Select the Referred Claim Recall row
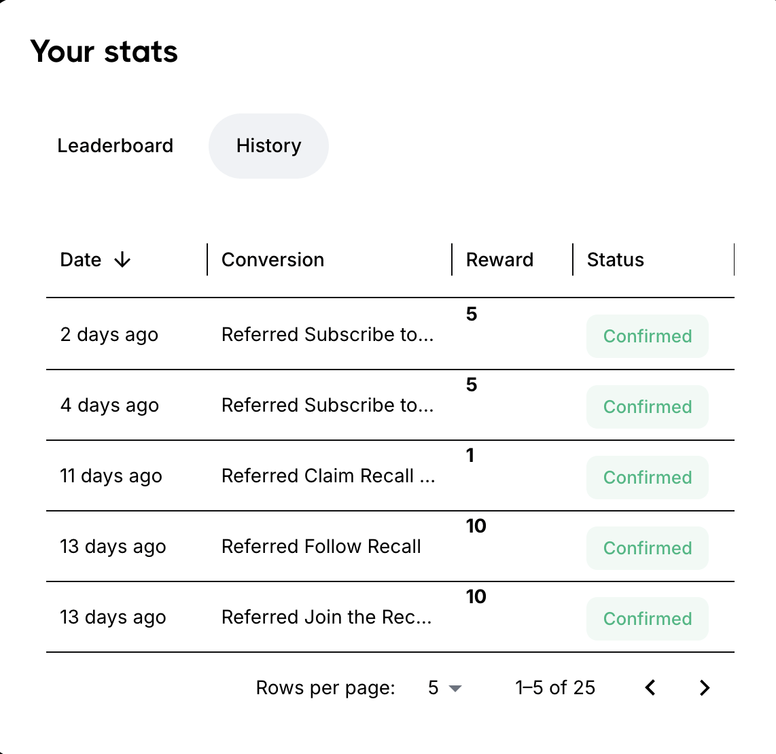Image resolution: width=776 pixels, height=754 pixels. pyautogui.click(x=328, y=476)
